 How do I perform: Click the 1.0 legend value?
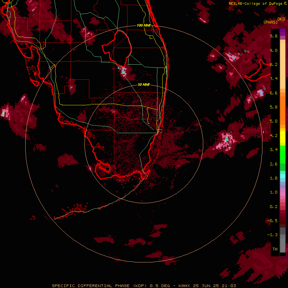click(x=274, y=192)
